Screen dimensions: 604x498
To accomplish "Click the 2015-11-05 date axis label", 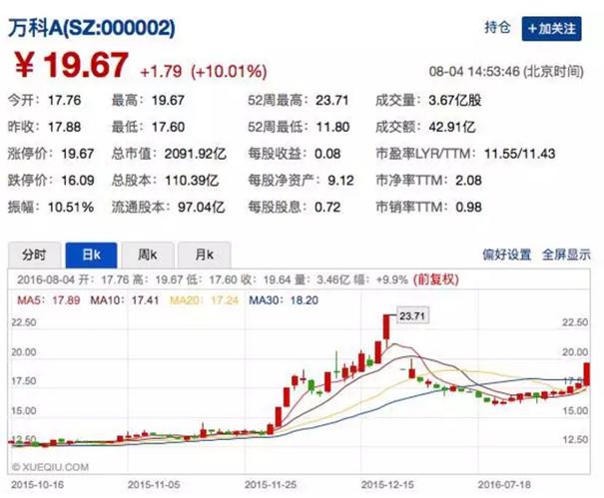I will pyautogui.click(x=154, y=484).
